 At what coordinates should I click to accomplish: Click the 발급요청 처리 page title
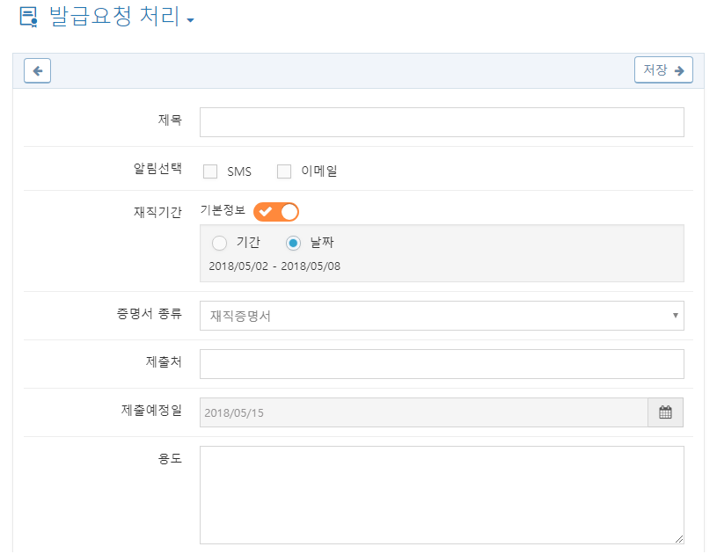tap(114, 17)
